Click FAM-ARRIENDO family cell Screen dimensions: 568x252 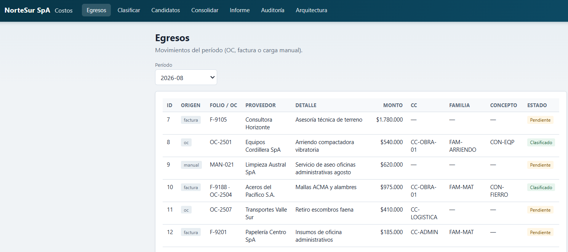click(463, 146)
